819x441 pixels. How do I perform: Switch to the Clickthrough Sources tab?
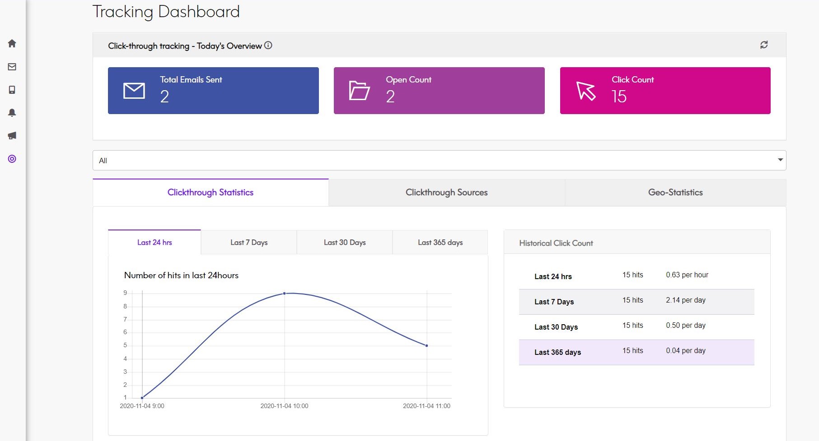446,193
